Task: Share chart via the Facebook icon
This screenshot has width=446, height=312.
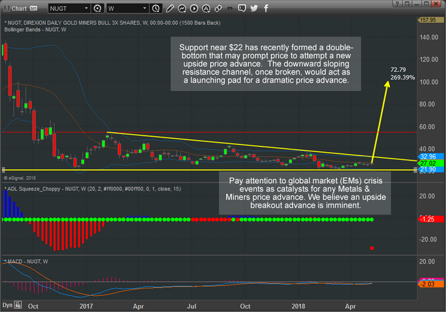Action: coord(266,8)
